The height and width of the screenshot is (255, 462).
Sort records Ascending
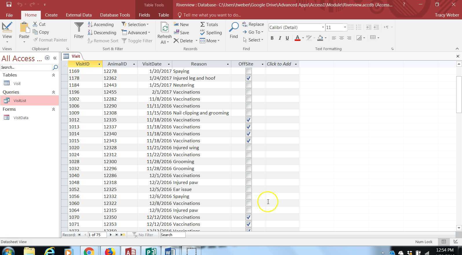(x=100, y=25)
